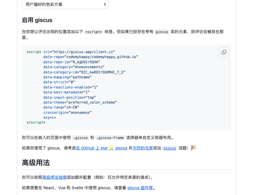Click the script src client.js line
The image size is (253, 195).
click(71, 52)
